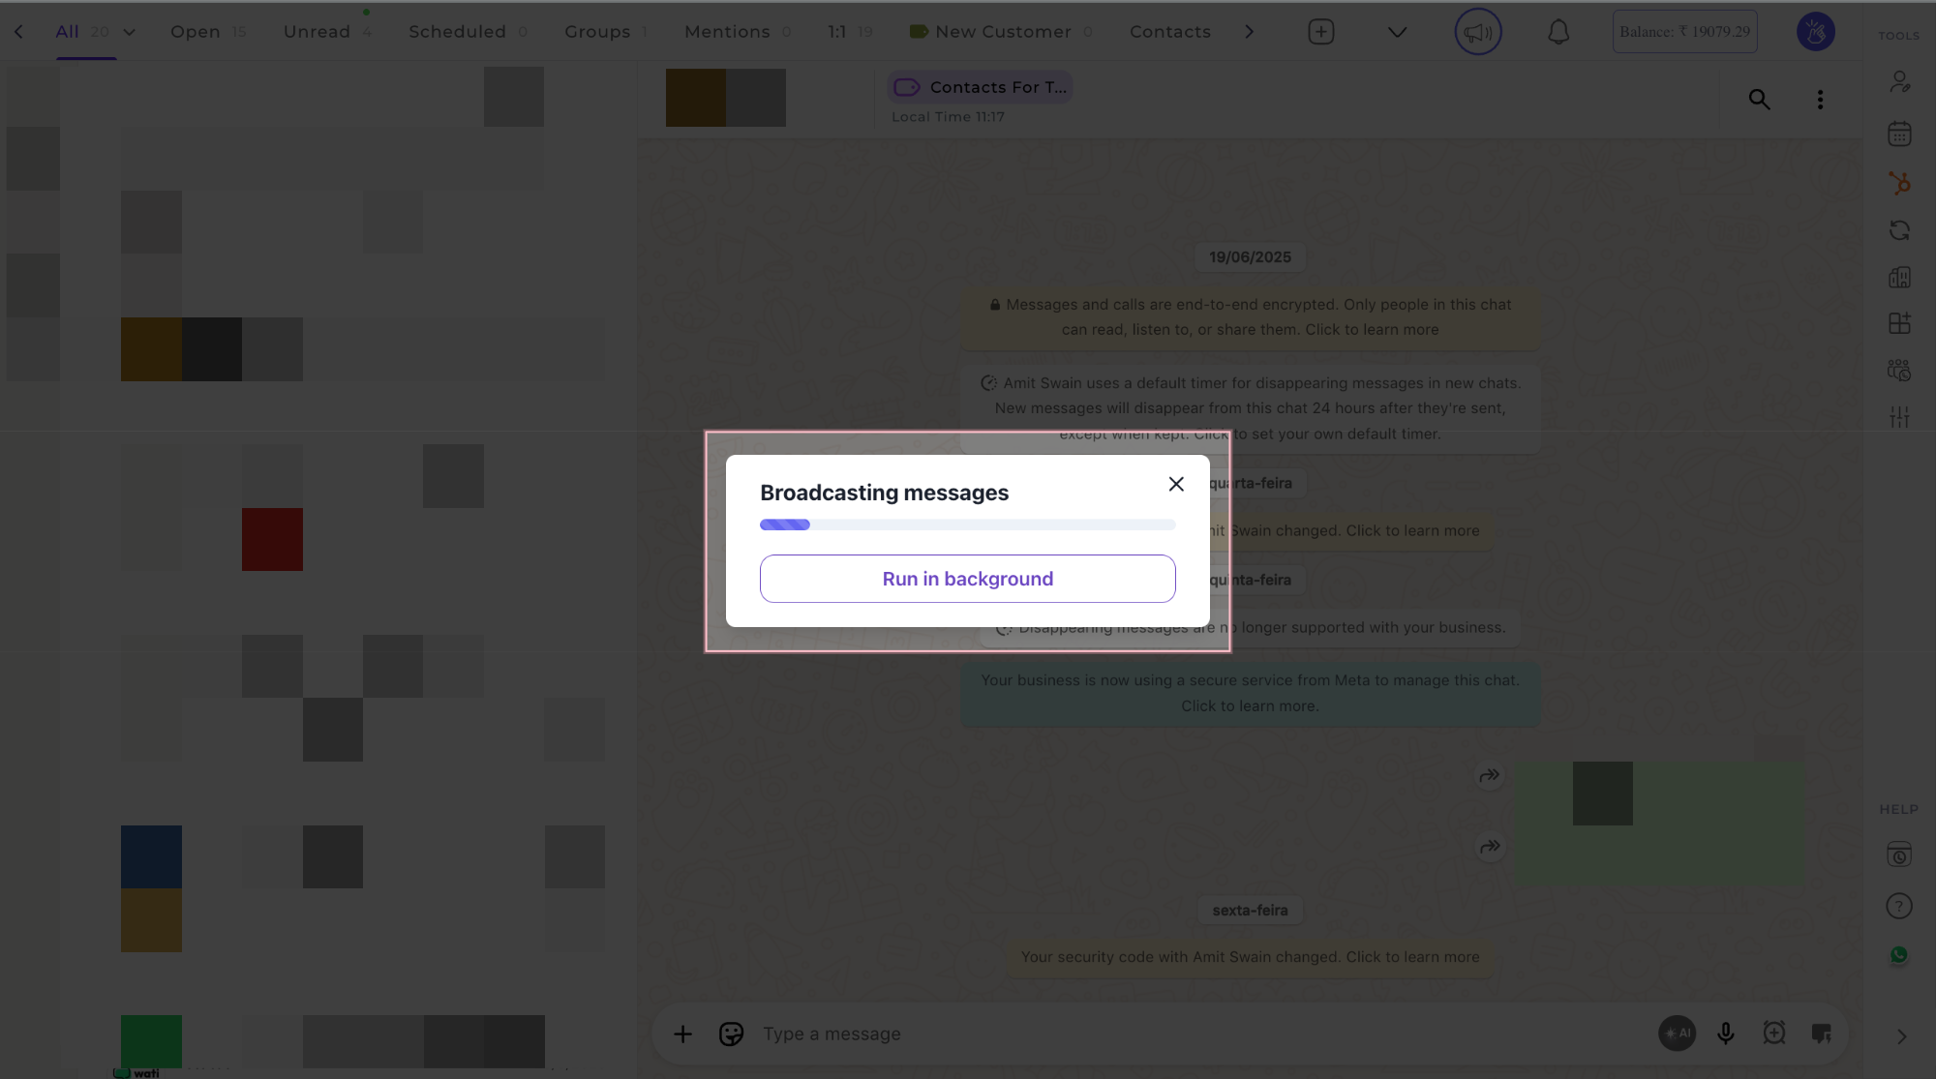The width and height of the screenshot is (1936, 1079).
Task: Open the dropdown chevron next to the plus button
Action: pyautogui.click(x=1397, y=31)
